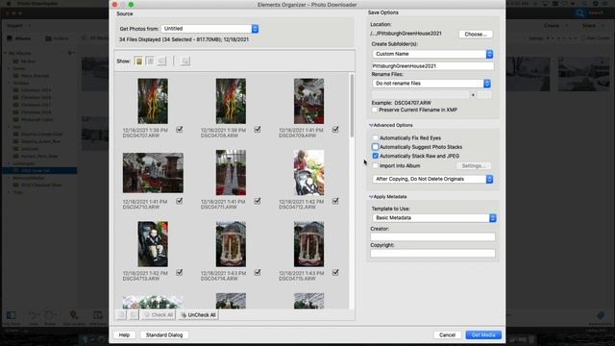The image size is (615, 346).
Task: Open Help for the Photo Downloader
Action: tap(124, 335)
